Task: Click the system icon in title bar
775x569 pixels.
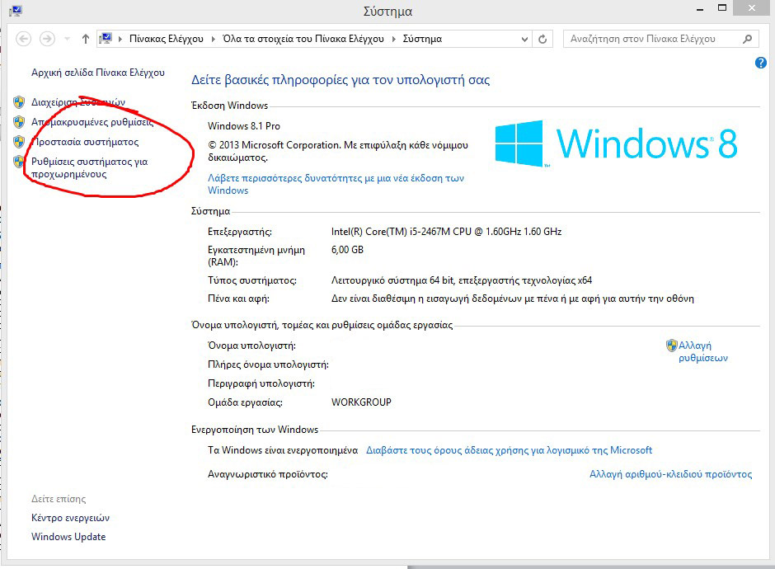Action: point(15,11)
